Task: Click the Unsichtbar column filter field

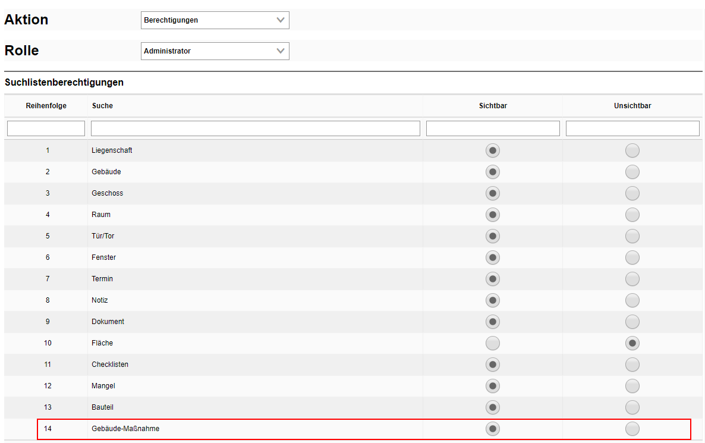Action: [x=632, y=128]
